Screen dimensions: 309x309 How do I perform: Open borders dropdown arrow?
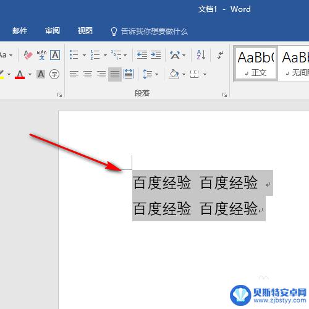pos(205,74)
